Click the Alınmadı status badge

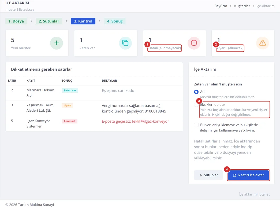[x=69, y=121]
